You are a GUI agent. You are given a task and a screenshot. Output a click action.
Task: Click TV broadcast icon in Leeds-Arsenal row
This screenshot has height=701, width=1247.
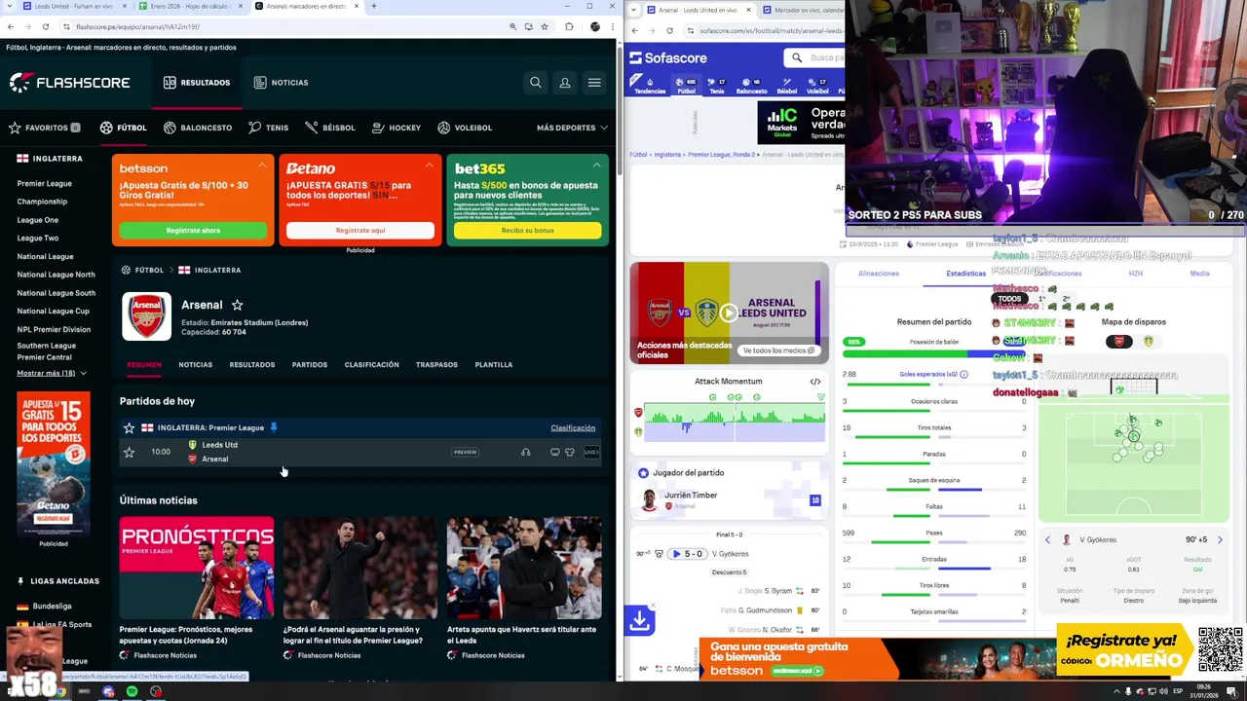(x=554, y=452)
